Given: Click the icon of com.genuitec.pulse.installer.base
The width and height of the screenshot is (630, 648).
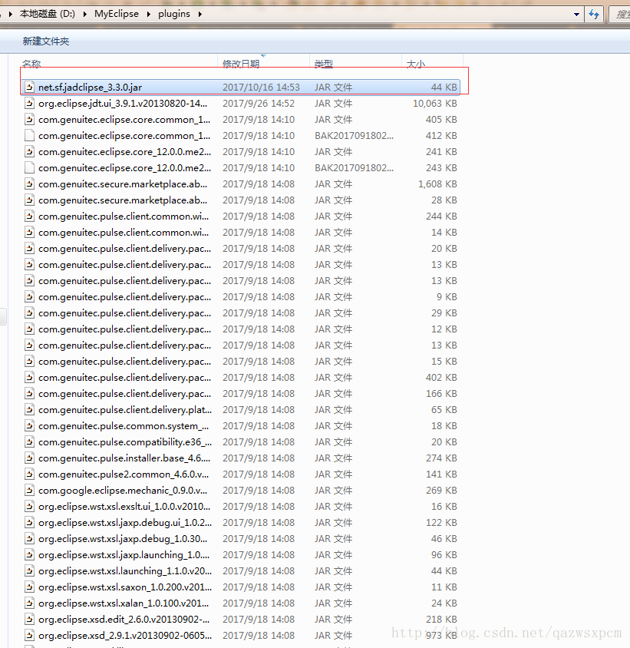Looking at the screenshot, I should tap(29, 458).
